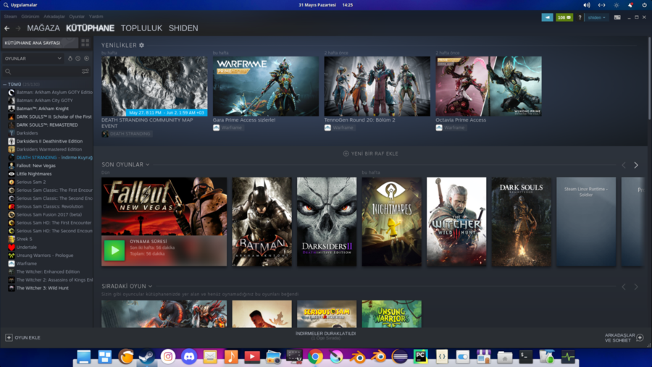This screenshot has width=652, height=367.
Task: Toggle the recent-activity clock sort icon
Action: [78, 59]
